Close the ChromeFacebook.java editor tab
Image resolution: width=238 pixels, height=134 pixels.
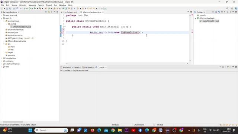point(103,12)
